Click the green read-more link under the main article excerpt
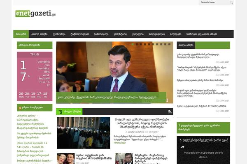 point(120,143)
